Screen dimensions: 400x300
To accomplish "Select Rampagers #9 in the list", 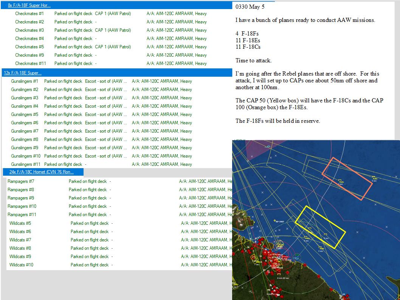I will 21,198.
